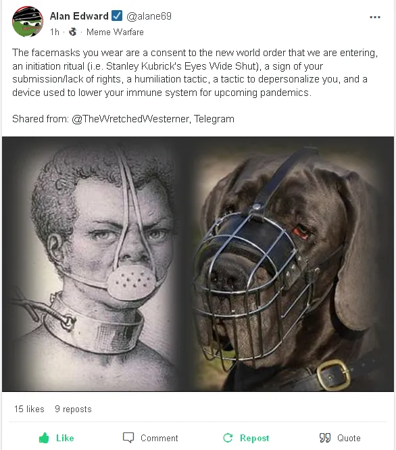This screenshot has width=396, height=450.
Task: Open the Meme Warfare group link
Action: [x=115, y=32]
